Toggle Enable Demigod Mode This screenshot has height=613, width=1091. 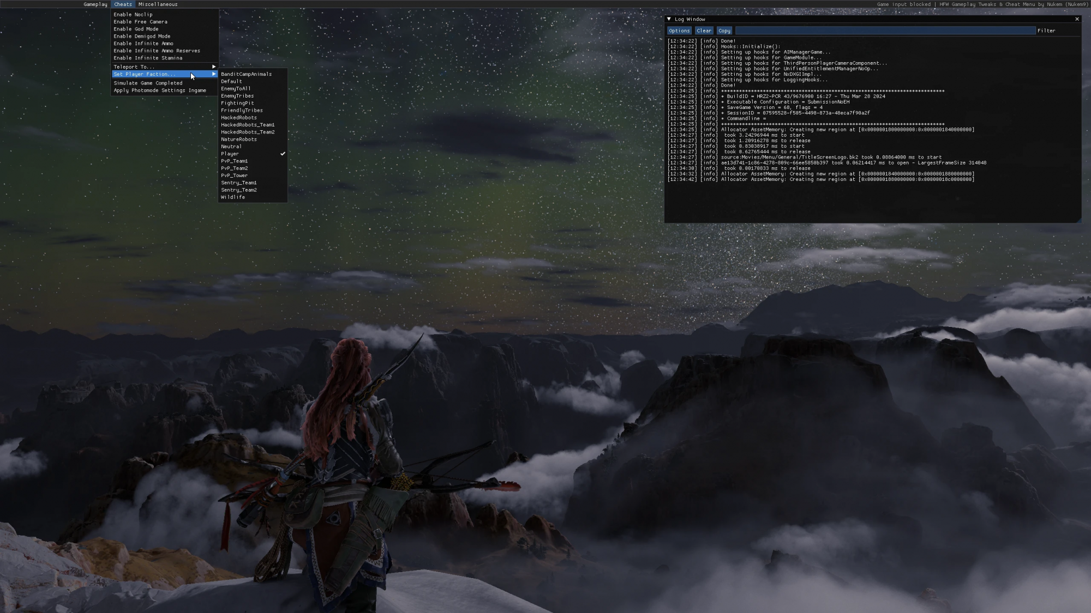coord(165,37)
